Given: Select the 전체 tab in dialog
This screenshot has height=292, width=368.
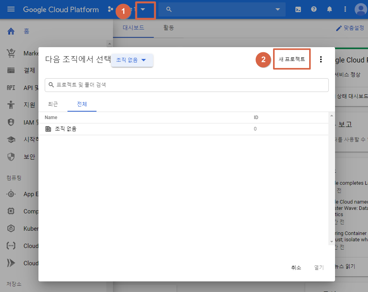Looking at the screenshot, I should (82, 104).
